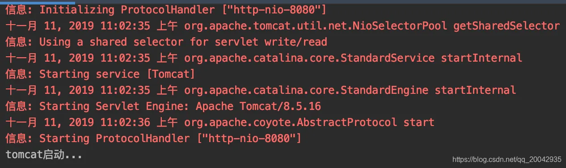
Task: Click the 'Starting ProtocolHandler' message
Action: [x=170, y=138]
